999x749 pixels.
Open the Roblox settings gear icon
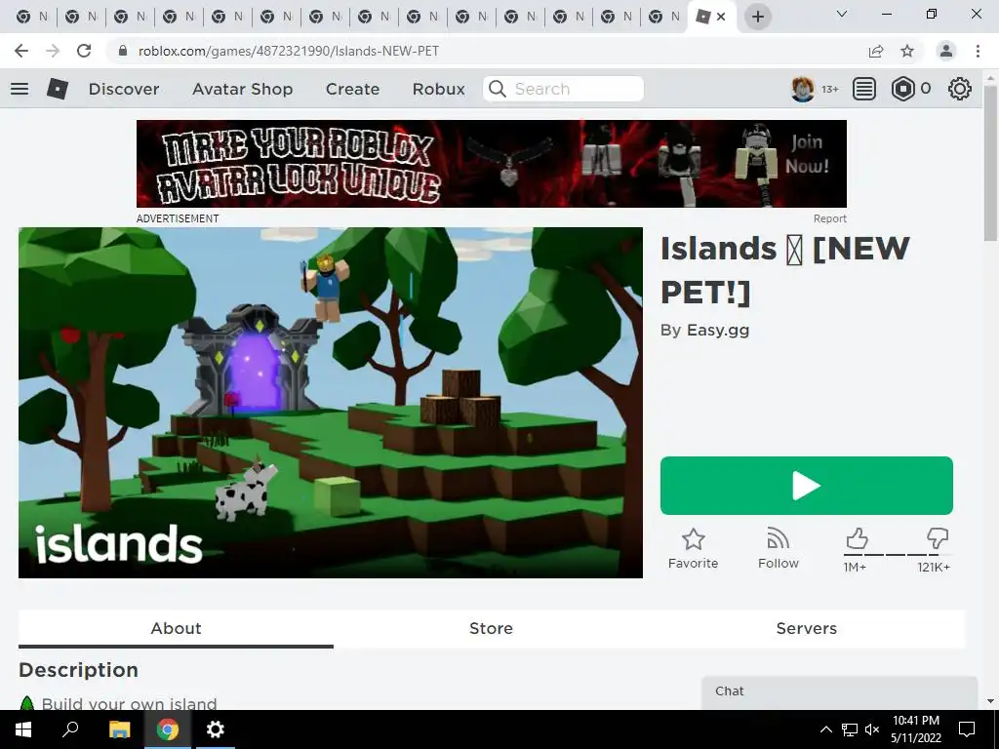coord(960,89)
